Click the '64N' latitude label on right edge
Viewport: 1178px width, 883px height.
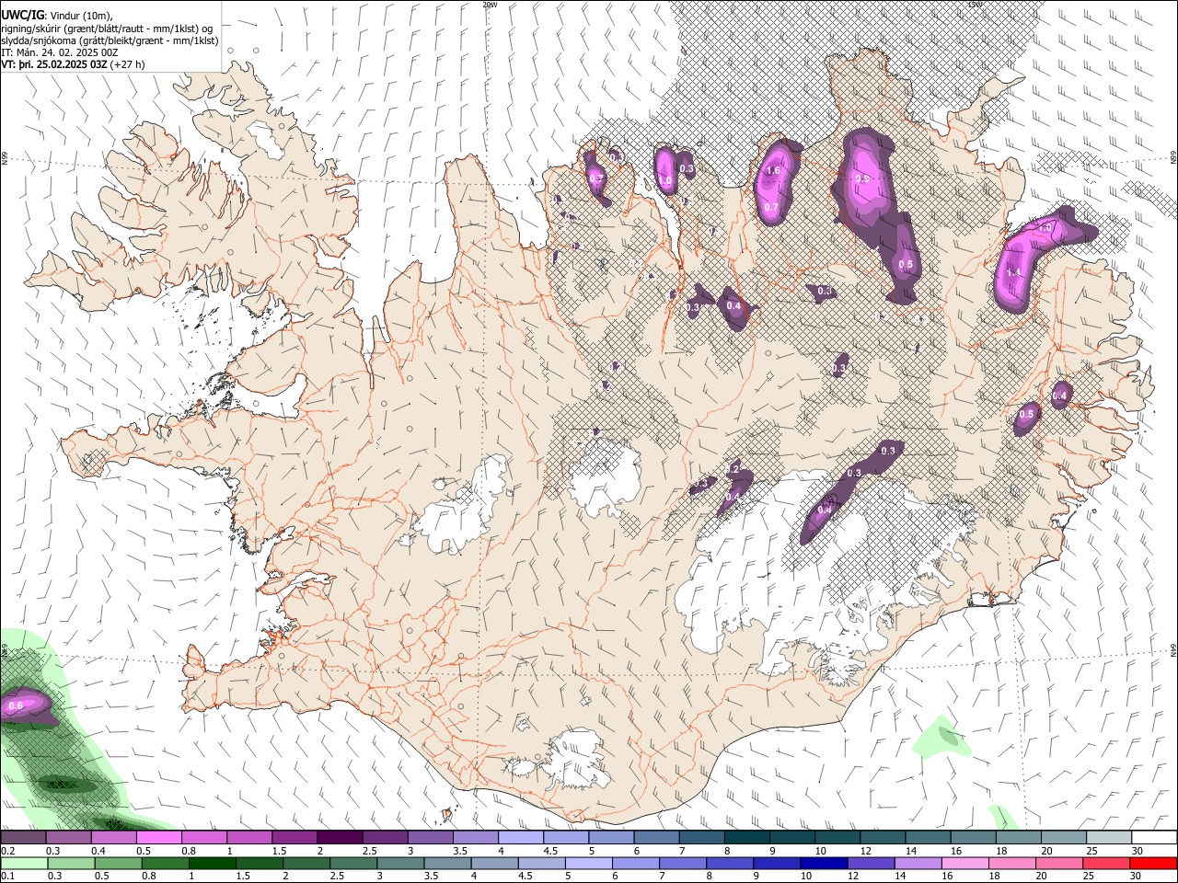click(x=1173, y=650)
